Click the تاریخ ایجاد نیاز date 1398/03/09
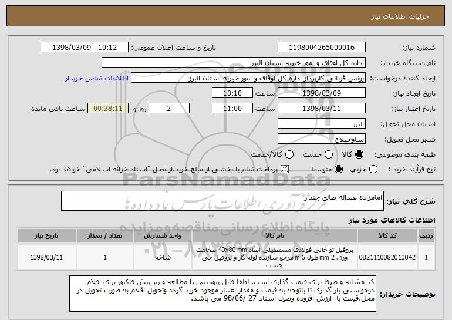This screenshot has height=320, width=452. pos(322,93)
